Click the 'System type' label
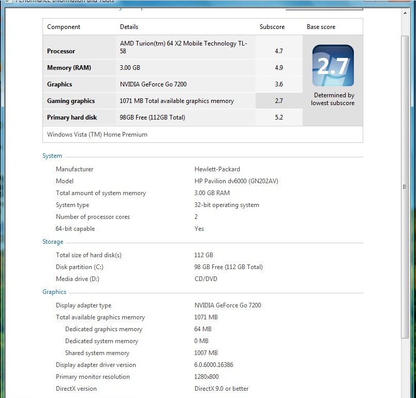Viewport: 416px width, 398px height. pos(72,205)
